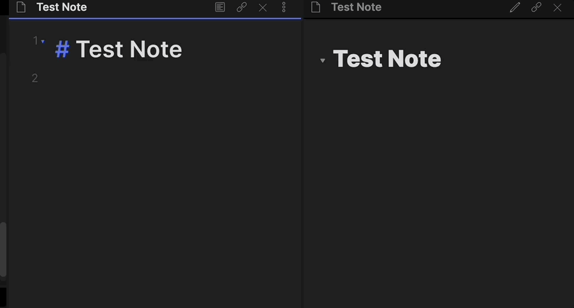Click line number 1 in editor gutter
The image size is (574, 308).
(36, 41)
